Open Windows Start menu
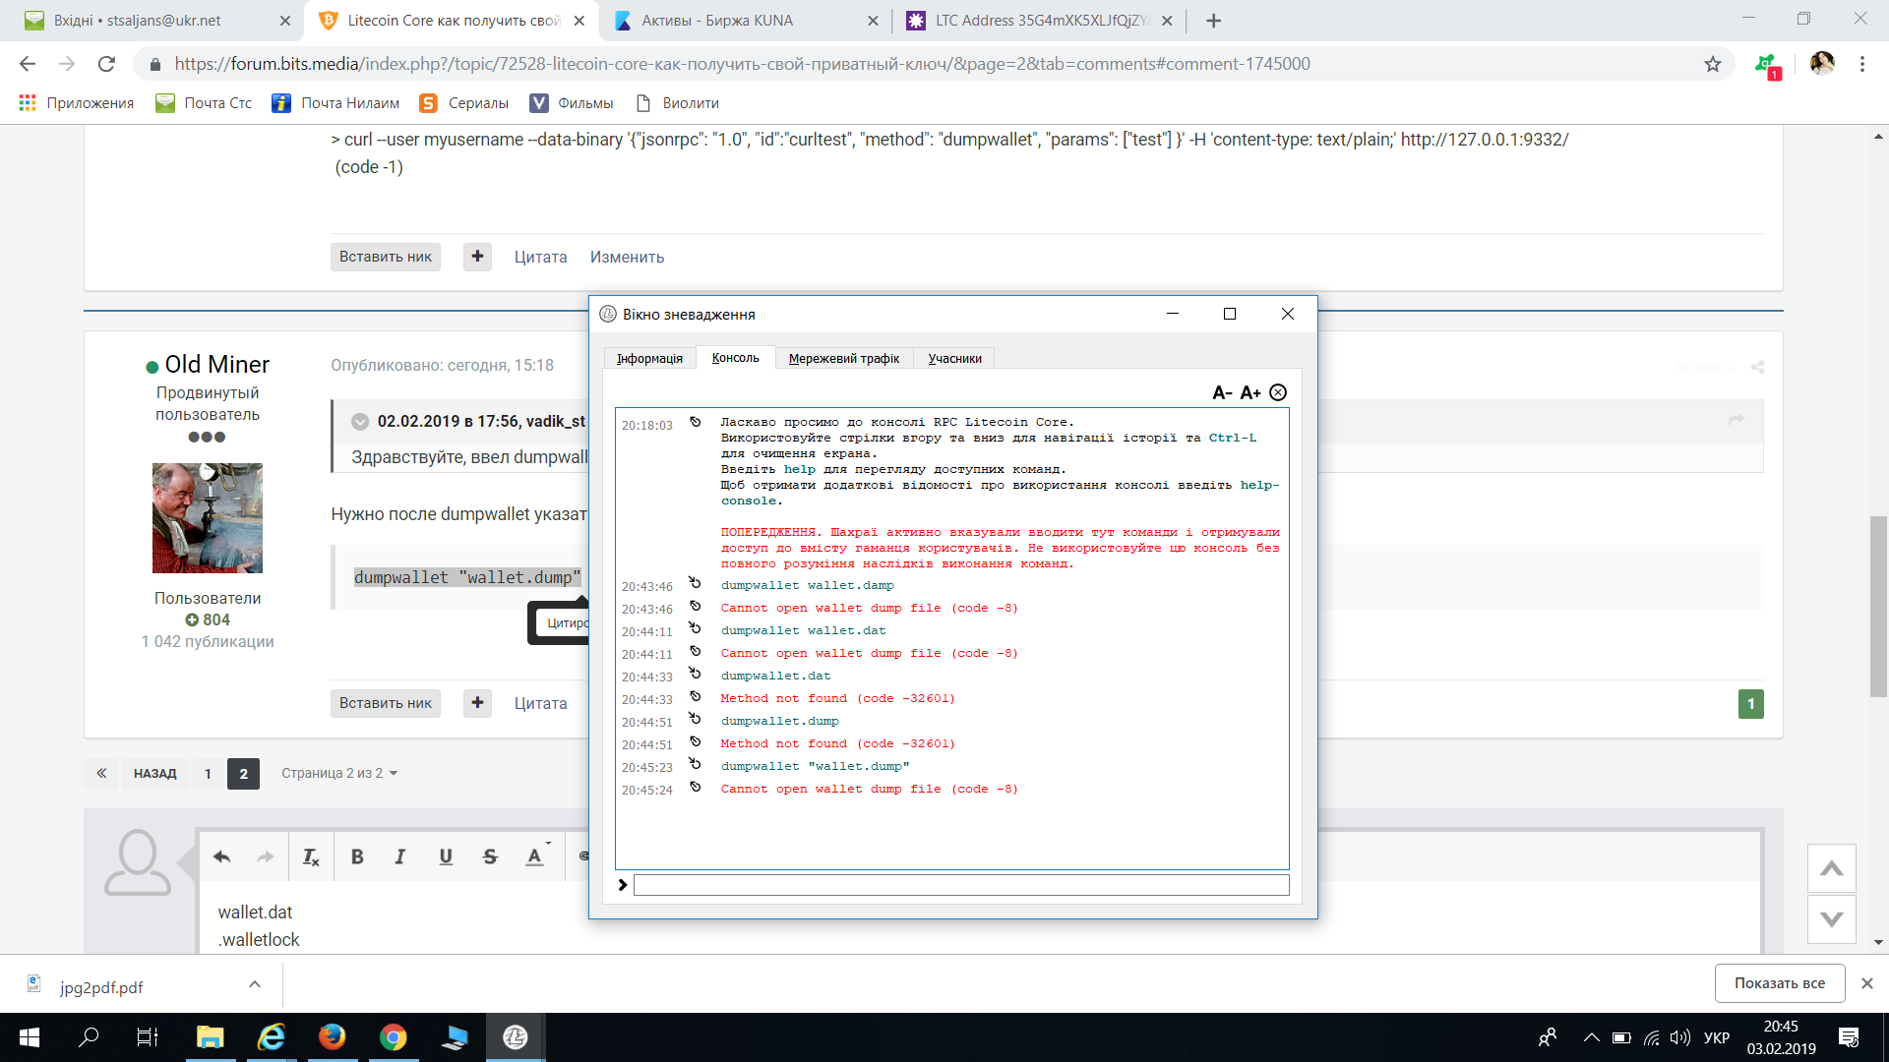This screenshot has height=1062, width=1889. click(30, 1037)
